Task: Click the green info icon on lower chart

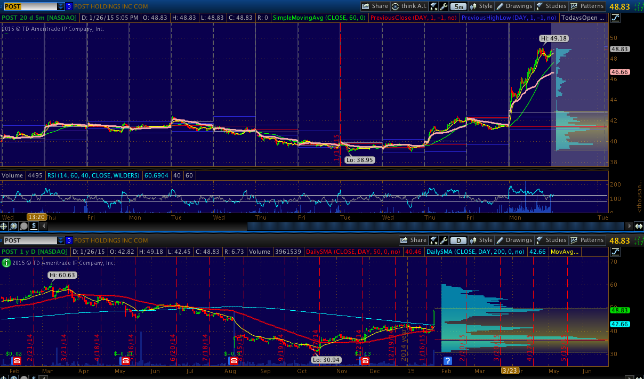Action: (x=6, y=262)
